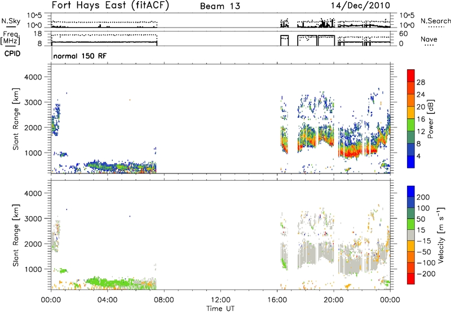Click the 'Power [dB]' color bar label

[431, 119]
